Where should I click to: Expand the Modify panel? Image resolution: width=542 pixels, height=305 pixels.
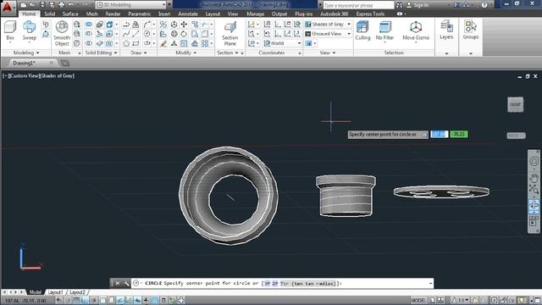click(x=186, y=53)
